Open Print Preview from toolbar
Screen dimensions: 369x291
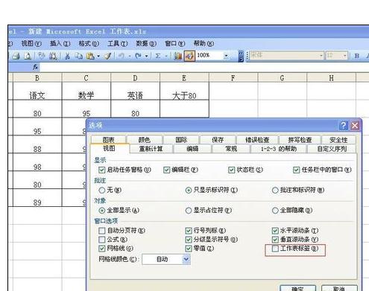point(27,56)
